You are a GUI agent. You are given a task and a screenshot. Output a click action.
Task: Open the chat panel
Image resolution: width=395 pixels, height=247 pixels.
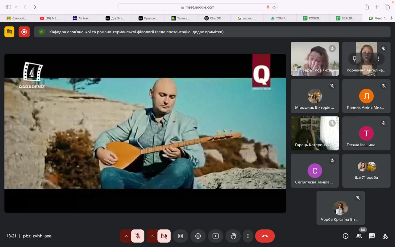click(x=372, y=236)
